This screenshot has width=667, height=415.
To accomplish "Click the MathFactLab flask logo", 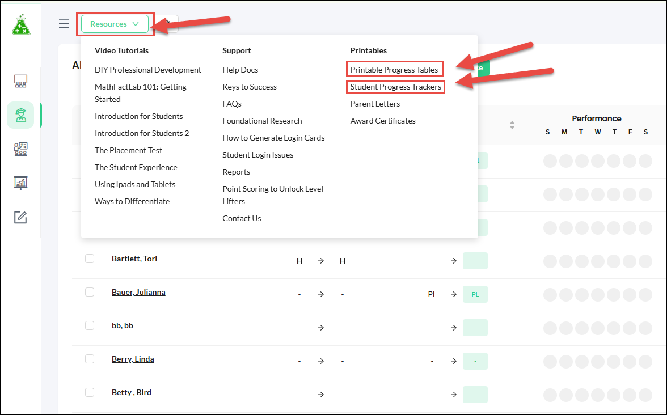I will [22, 24].
